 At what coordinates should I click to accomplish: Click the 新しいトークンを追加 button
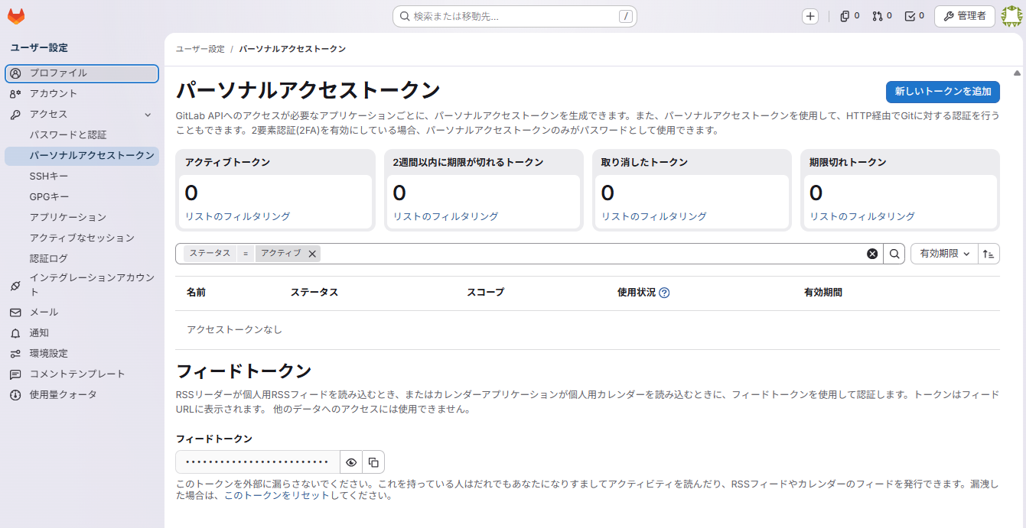click(x=943, y=92)
